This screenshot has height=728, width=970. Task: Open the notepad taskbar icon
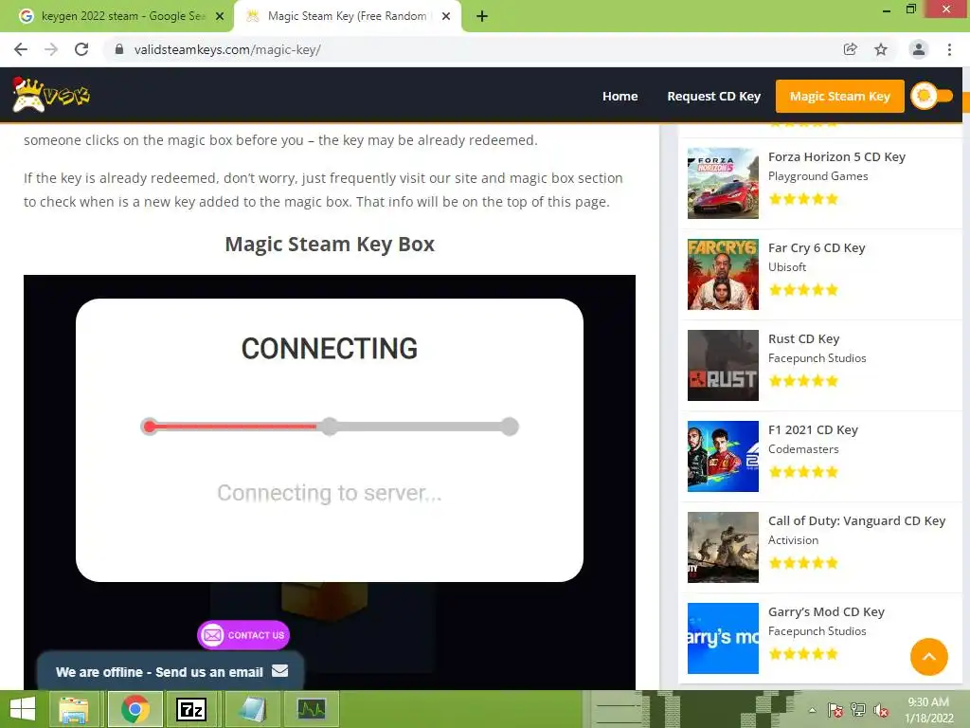click(252, 709)
